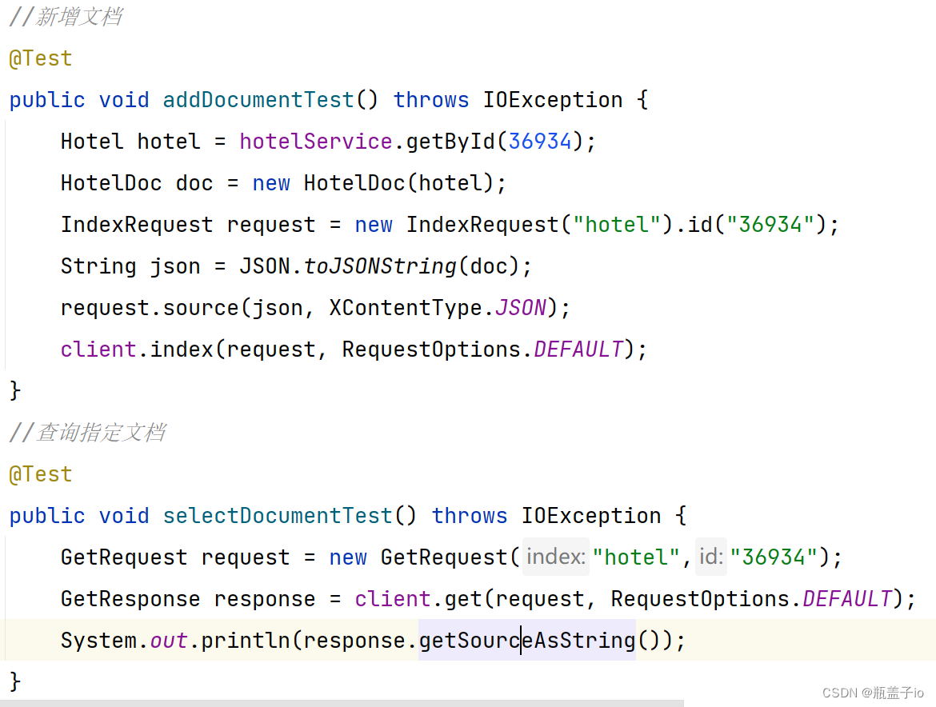Click GetResponse type name
This screenshot has height=707, width=936.
pos(130,599)
